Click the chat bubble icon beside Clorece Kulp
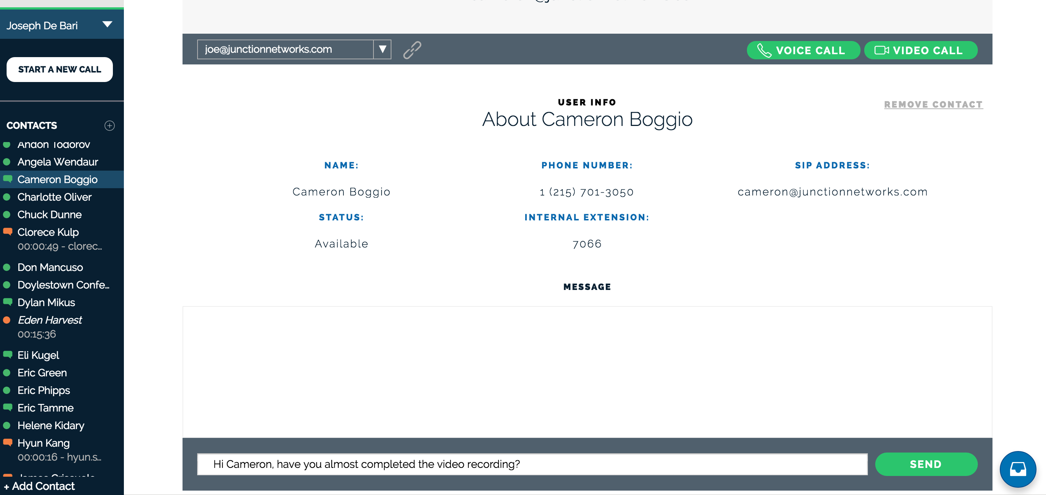The height and width of the screenshot is (495, 1046). 8,231
